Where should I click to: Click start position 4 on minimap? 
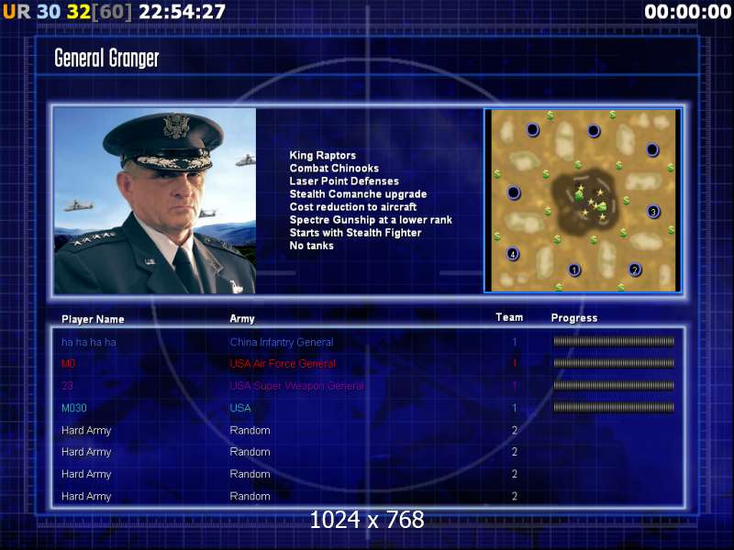click(513, 254)
